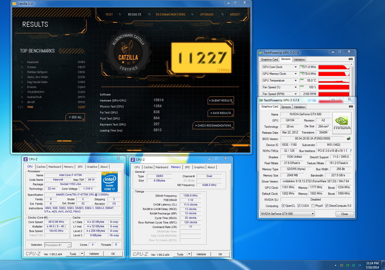Click Close button in GPU-Z

click(344, 214)
